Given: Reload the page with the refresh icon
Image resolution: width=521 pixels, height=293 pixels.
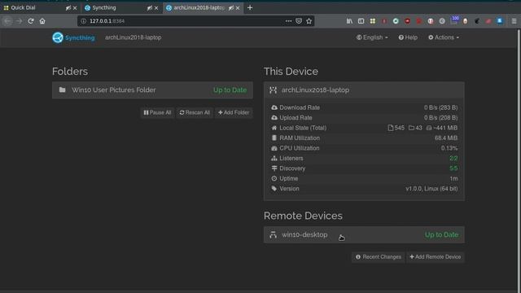Looking at the screenshot, I should (31, 21).
